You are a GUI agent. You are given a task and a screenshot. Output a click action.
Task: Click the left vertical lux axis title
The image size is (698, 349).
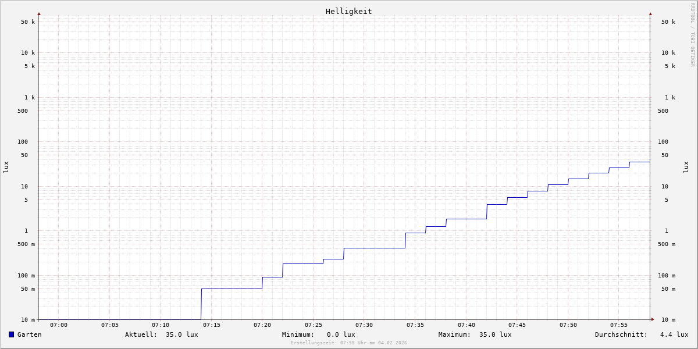pyautogui.click(x=6, y=168)
